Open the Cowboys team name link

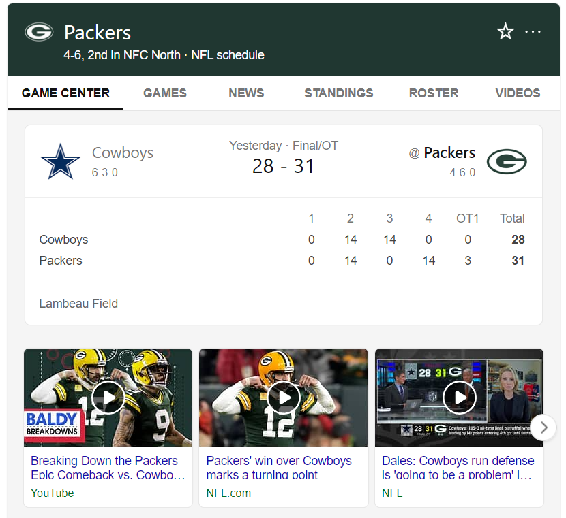pyautogui.click(x=123, y=152)
